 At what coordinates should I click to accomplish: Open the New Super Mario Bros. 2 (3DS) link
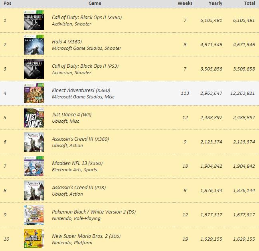86,236
